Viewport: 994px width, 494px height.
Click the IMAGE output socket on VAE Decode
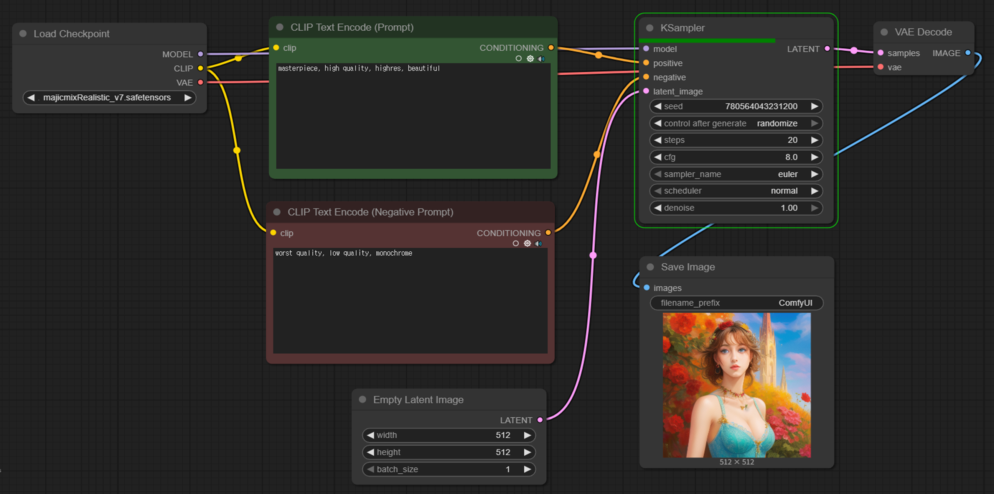(968, 53)
